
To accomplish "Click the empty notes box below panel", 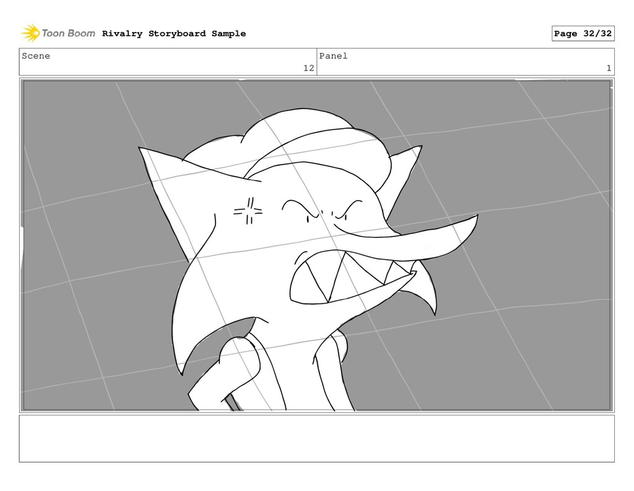I will tap(316, 438).
